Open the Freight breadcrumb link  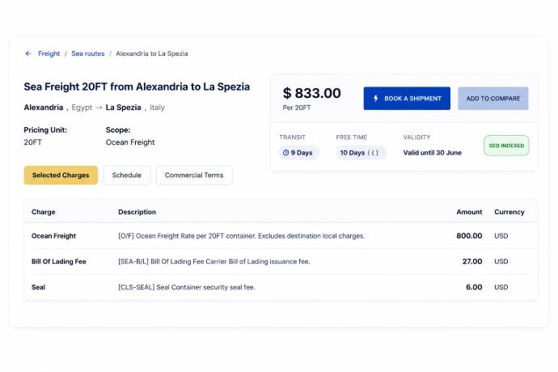click(49, 53)
